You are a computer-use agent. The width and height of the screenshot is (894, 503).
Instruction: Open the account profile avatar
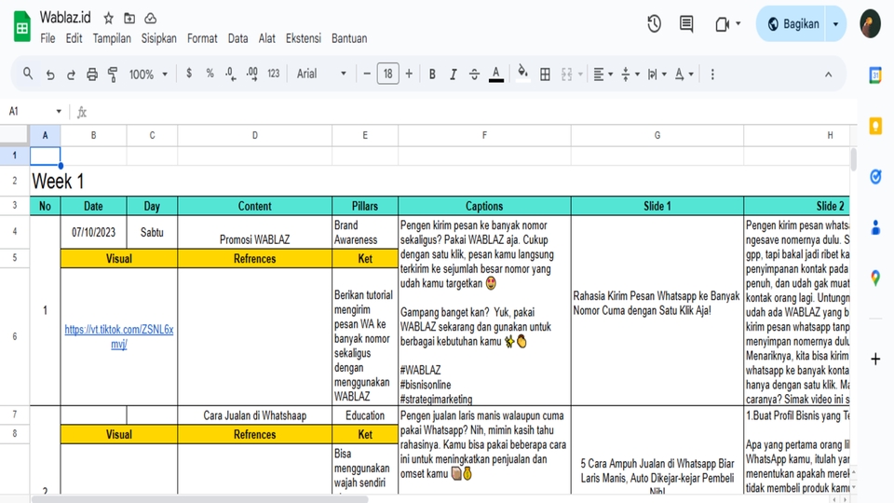pos(870,24)
